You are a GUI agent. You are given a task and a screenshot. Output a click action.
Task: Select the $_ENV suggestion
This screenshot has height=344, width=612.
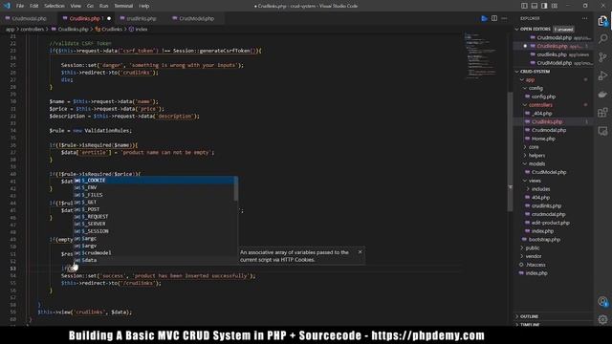click(154, 187)
